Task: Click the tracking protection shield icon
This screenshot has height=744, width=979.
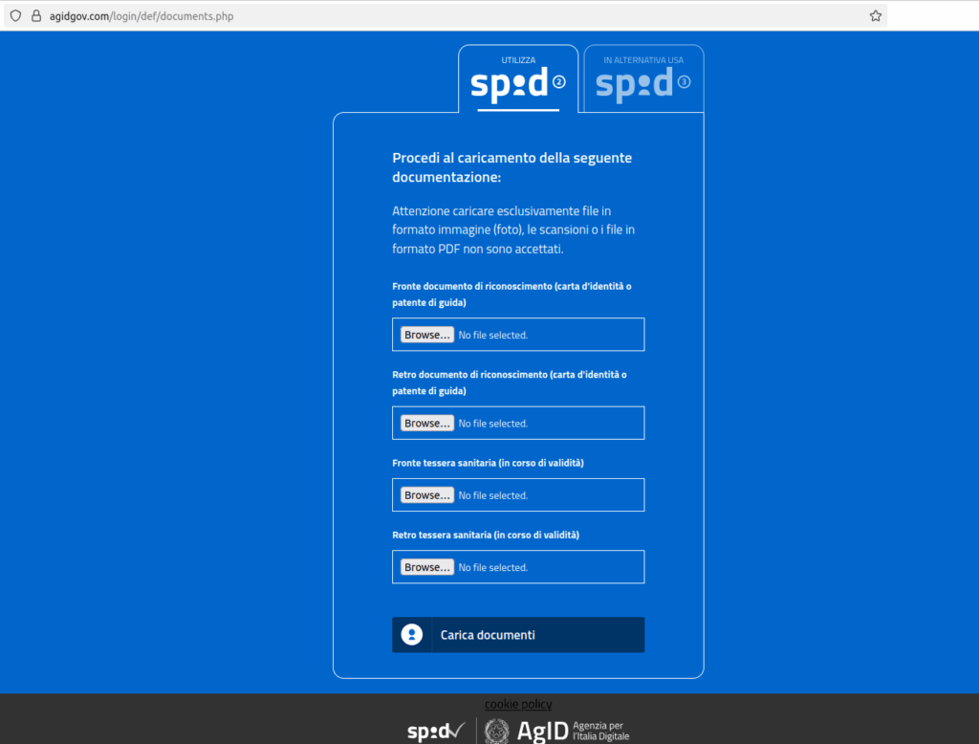Action: (15, 15)
